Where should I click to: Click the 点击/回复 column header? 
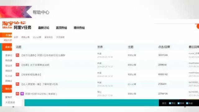pos(164,47)
